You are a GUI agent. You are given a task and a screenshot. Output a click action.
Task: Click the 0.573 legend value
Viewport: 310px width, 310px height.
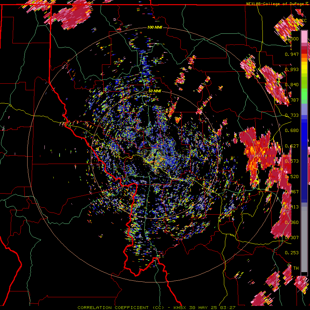click(292, 161)
